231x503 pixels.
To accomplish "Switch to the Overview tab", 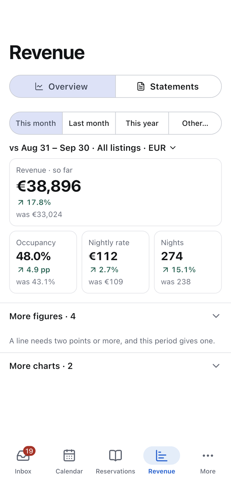I will (x=62, y=86).
